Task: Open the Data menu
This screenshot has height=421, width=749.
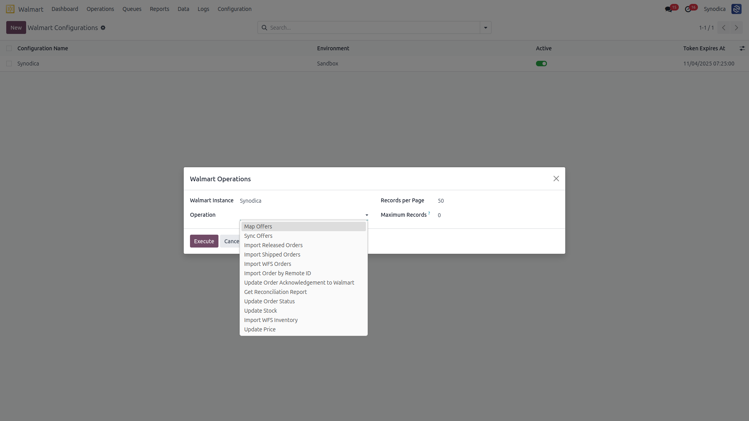Action: pos(183,9)
